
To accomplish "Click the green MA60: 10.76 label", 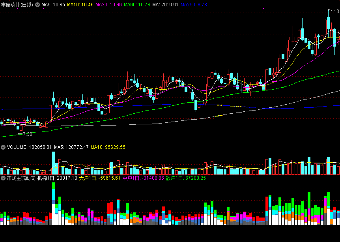I will (137, 5).
